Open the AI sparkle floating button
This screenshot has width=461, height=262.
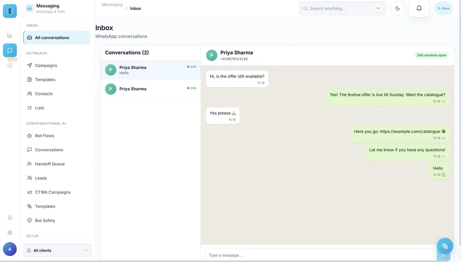(x=445, y=246)
